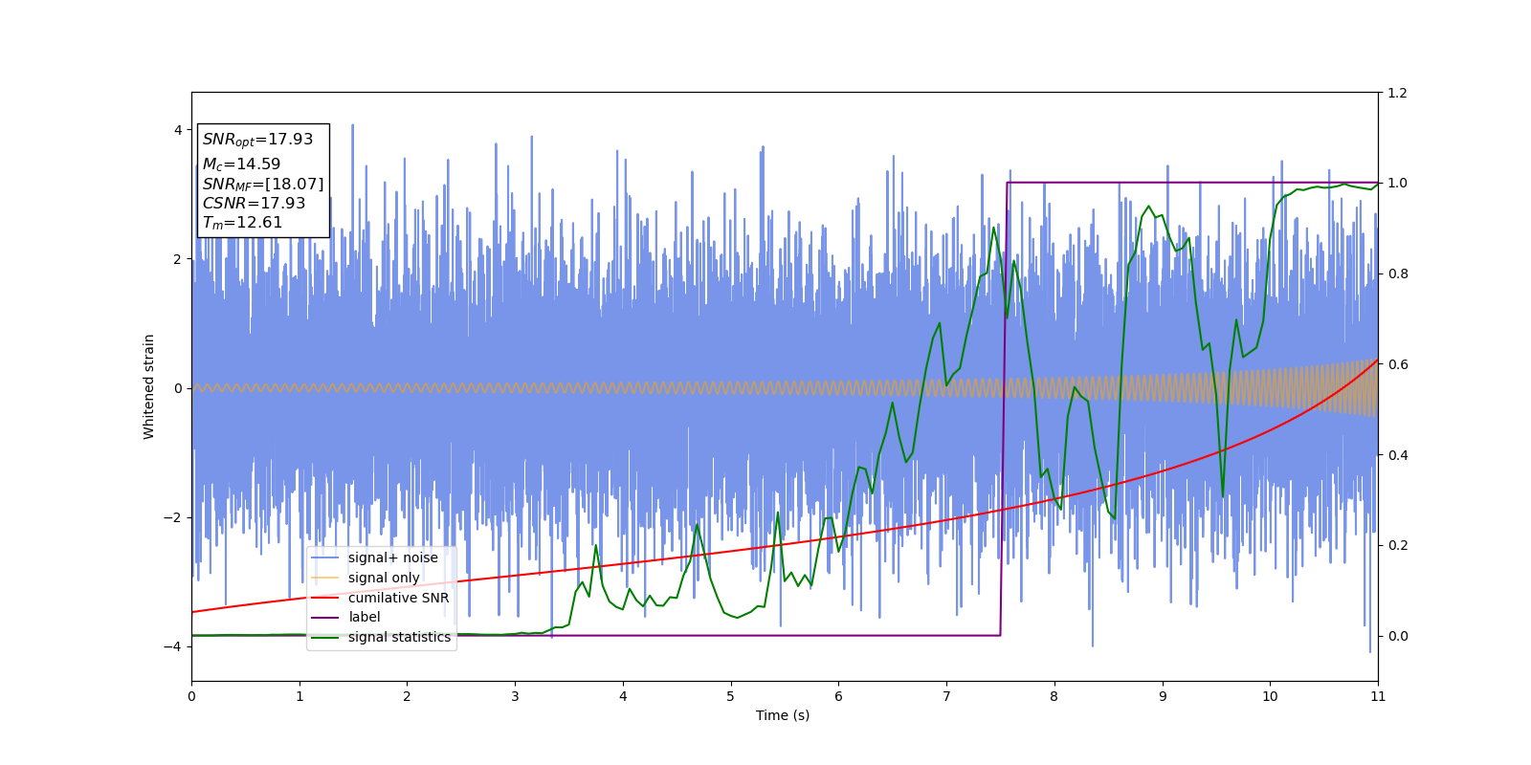Viewport: 1531px width, 765px height.
Task: Click the purple label step near 7.5 s
Action: [x=1004, y=409]
